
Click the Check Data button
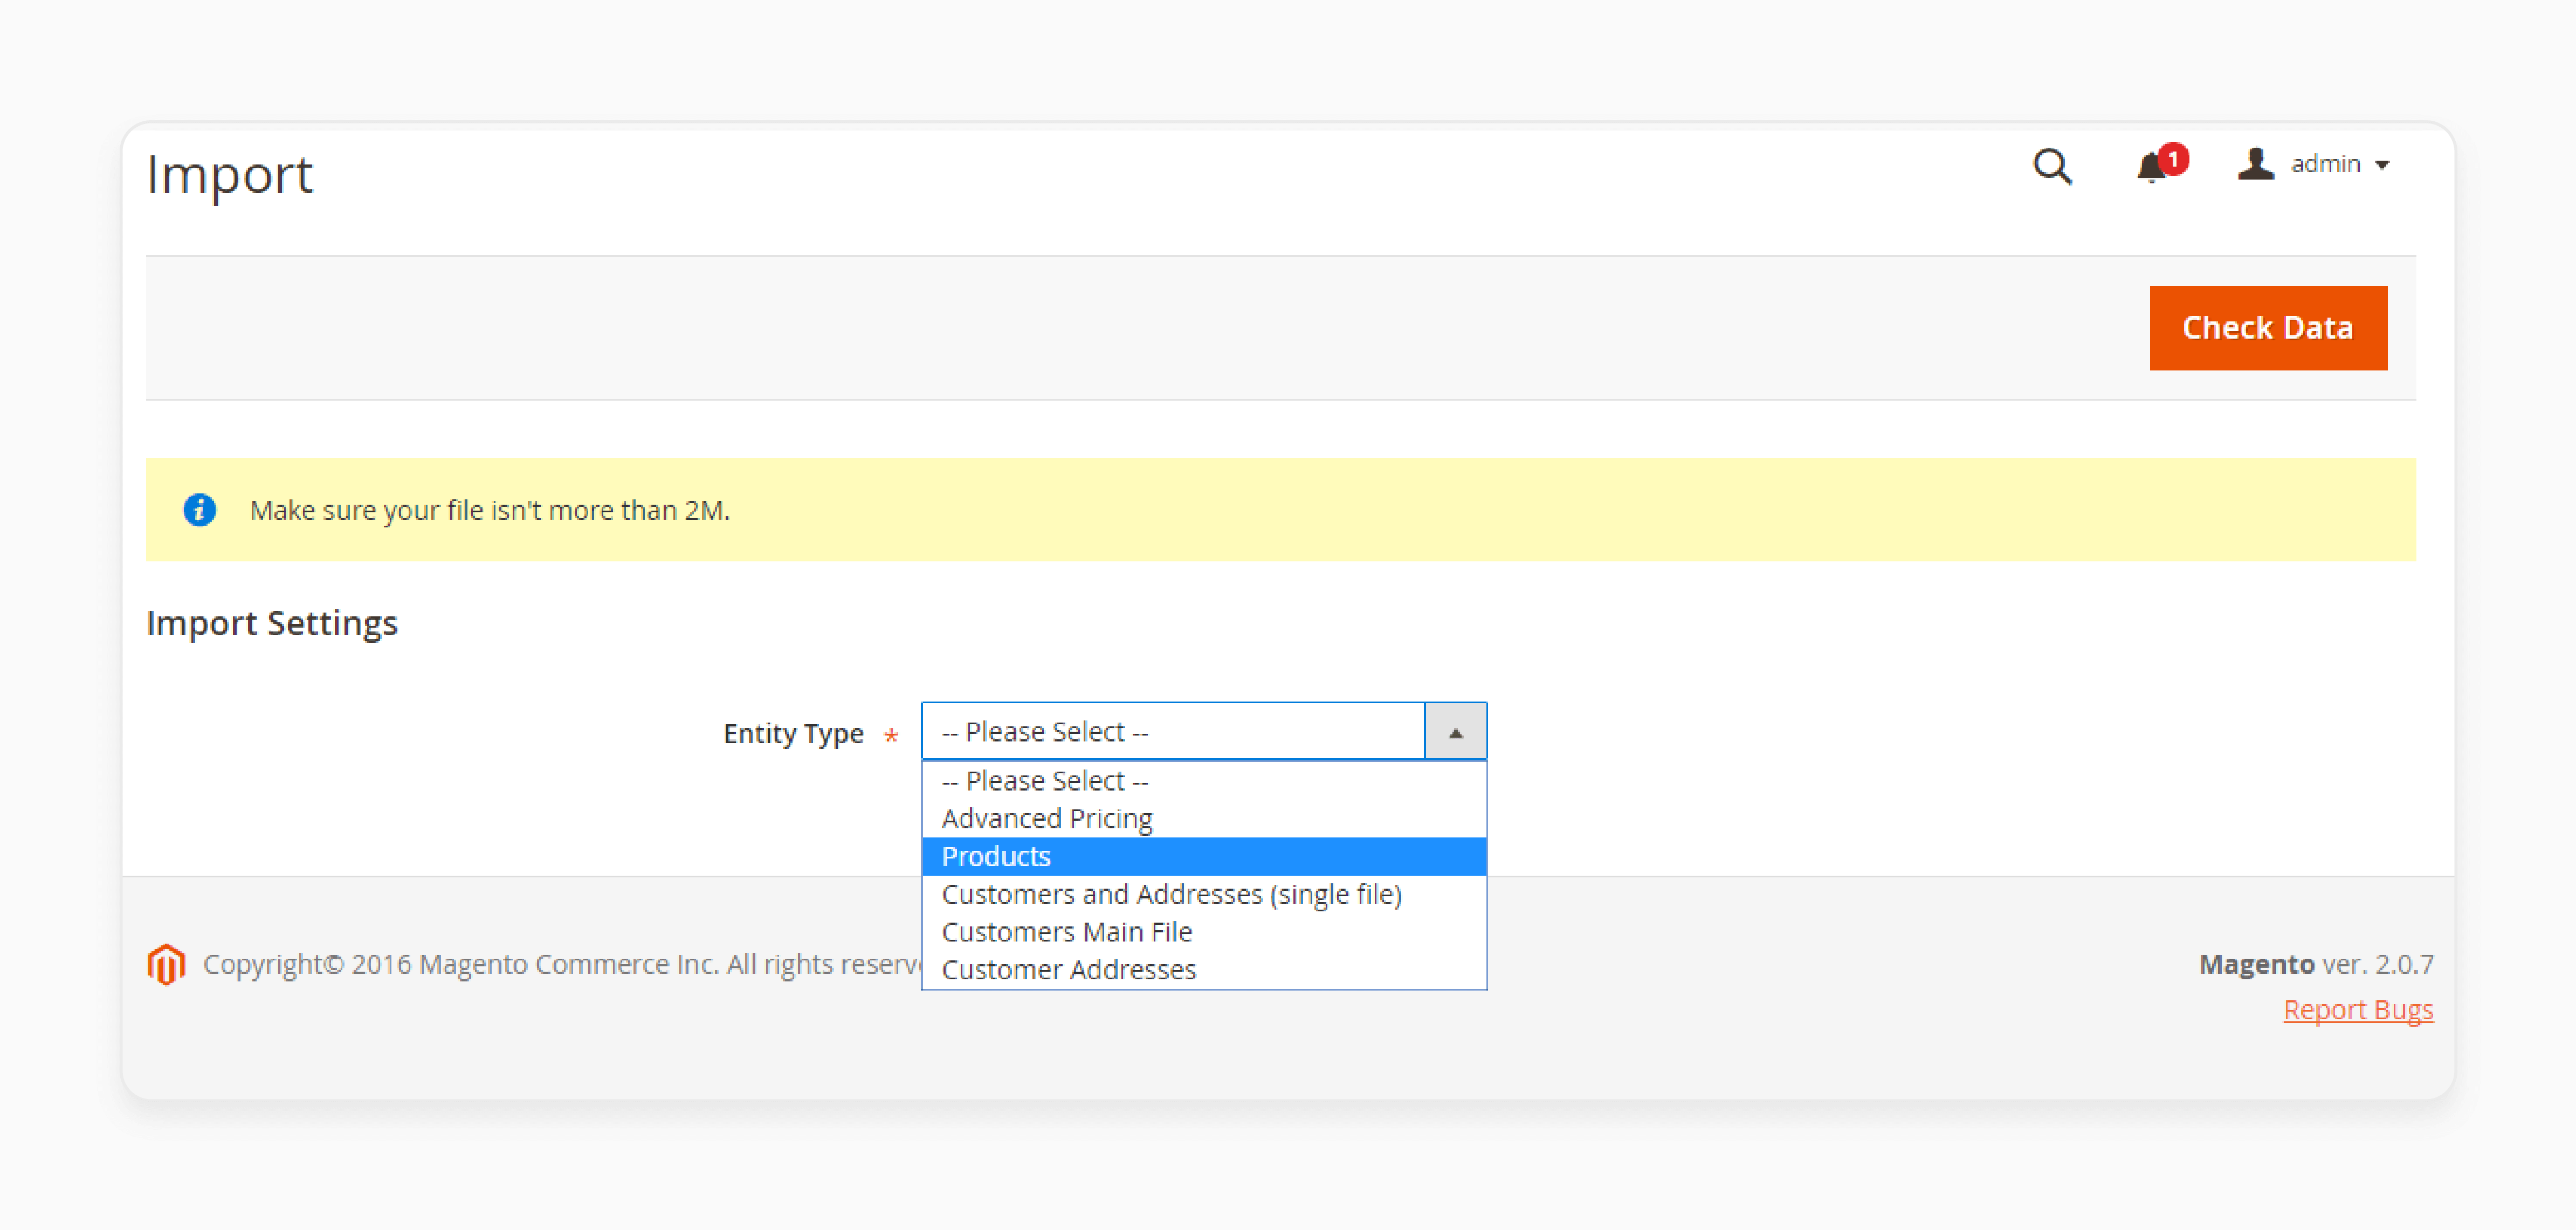2268,328
